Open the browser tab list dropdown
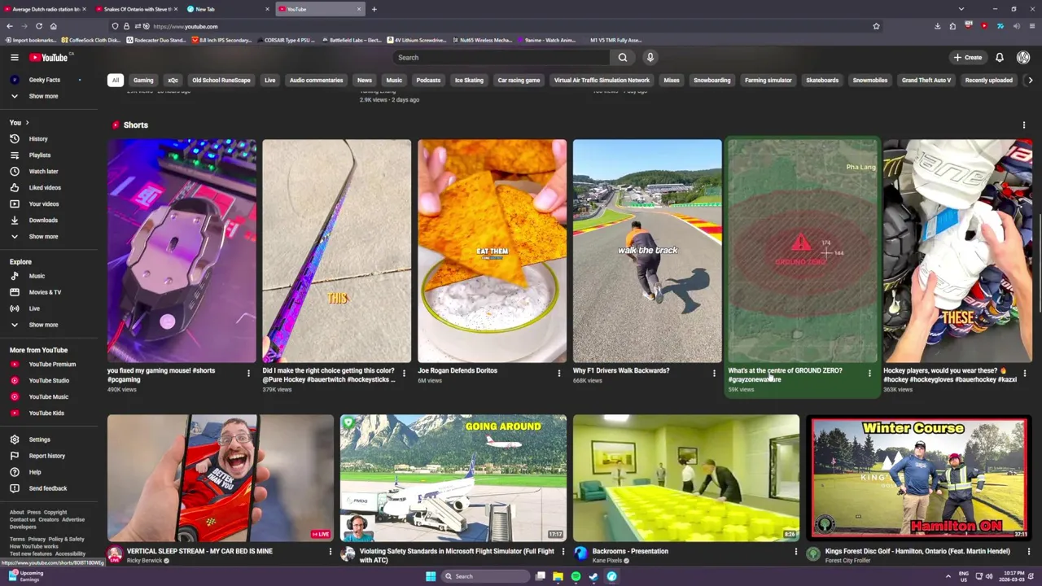1042x586 pixels. tap(961, 9)
